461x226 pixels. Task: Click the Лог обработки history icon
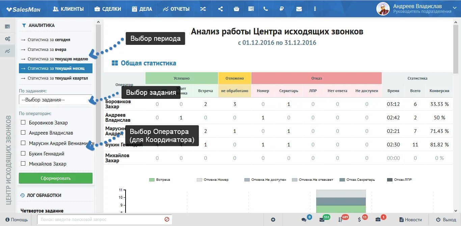[23, 195]
